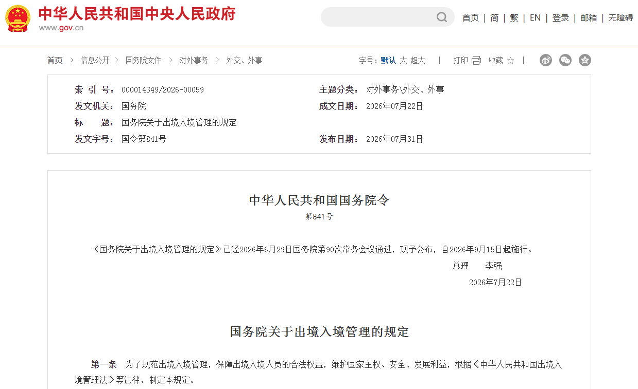Open 首页 in top navigation
Image resolution: width=638 pixels, height=389 pixels.
pyautogui.click(x=471, y=18)
